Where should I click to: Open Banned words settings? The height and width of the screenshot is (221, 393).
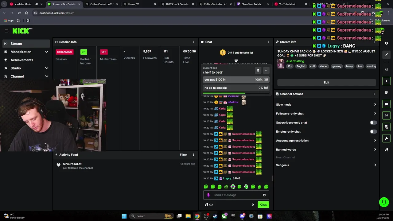[x=326, y=150]
